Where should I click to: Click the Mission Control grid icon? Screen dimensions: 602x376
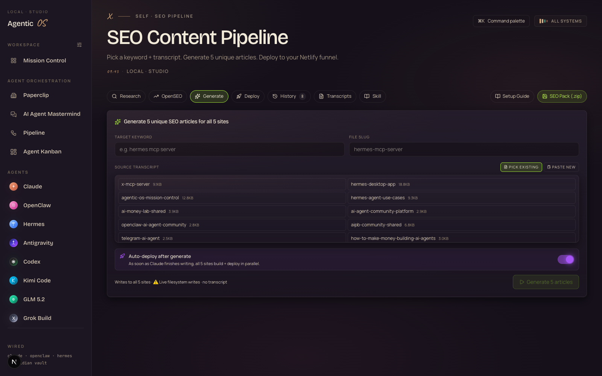coord(14,61)
